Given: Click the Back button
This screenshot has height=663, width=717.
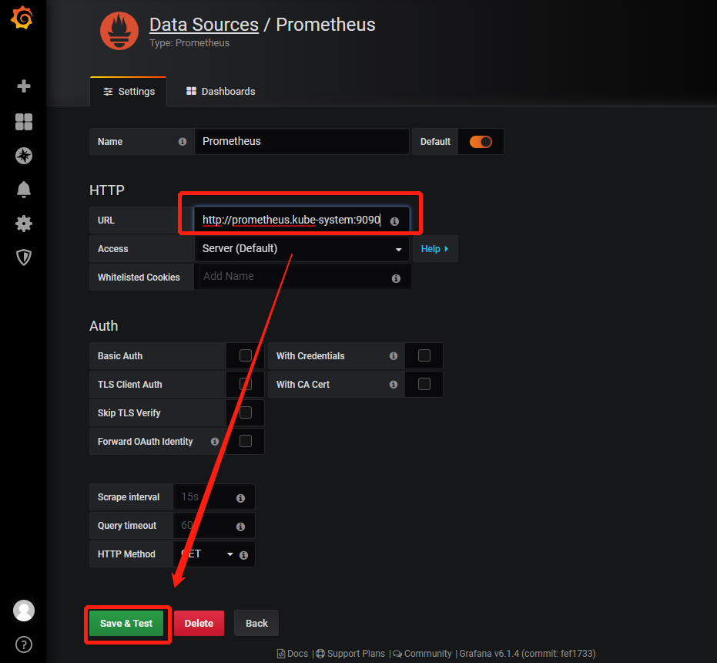Looking at the screenshot, I should click(x=256, y=623).
